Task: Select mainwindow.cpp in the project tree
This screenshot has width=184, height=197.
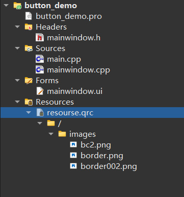Action: (x=78, y=70)
